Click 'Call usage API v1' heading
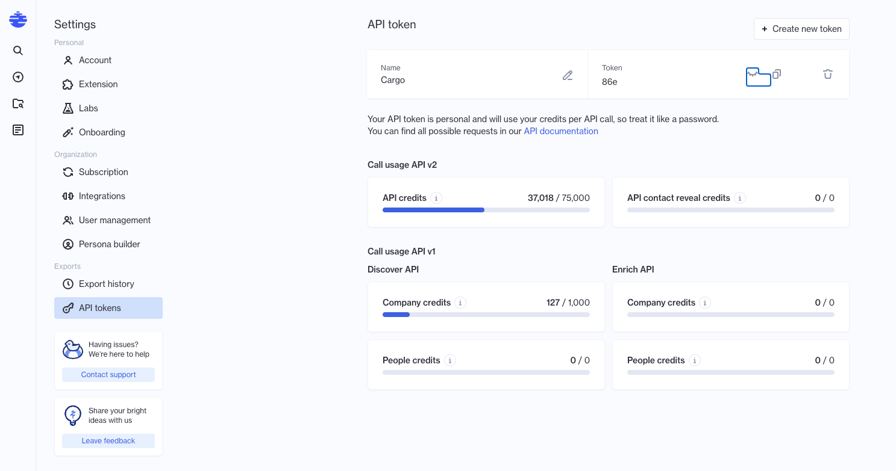Screen dimensions: 896x471 point(401,251)
